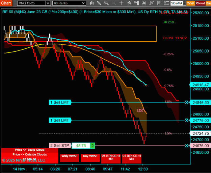Click the 12:39 time axis label
Viewport: 211px width, 173px height.
click(x=143, y=169)
